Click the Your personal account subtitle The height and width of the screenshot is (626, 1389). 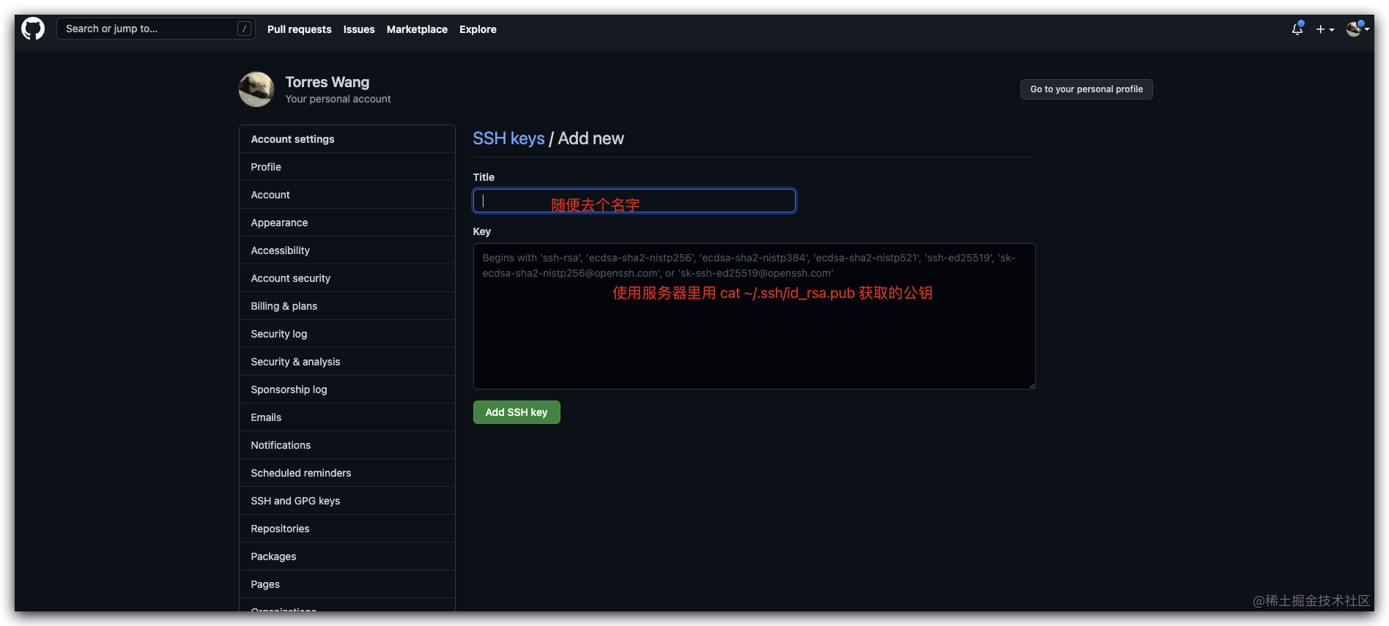[338, 99]
